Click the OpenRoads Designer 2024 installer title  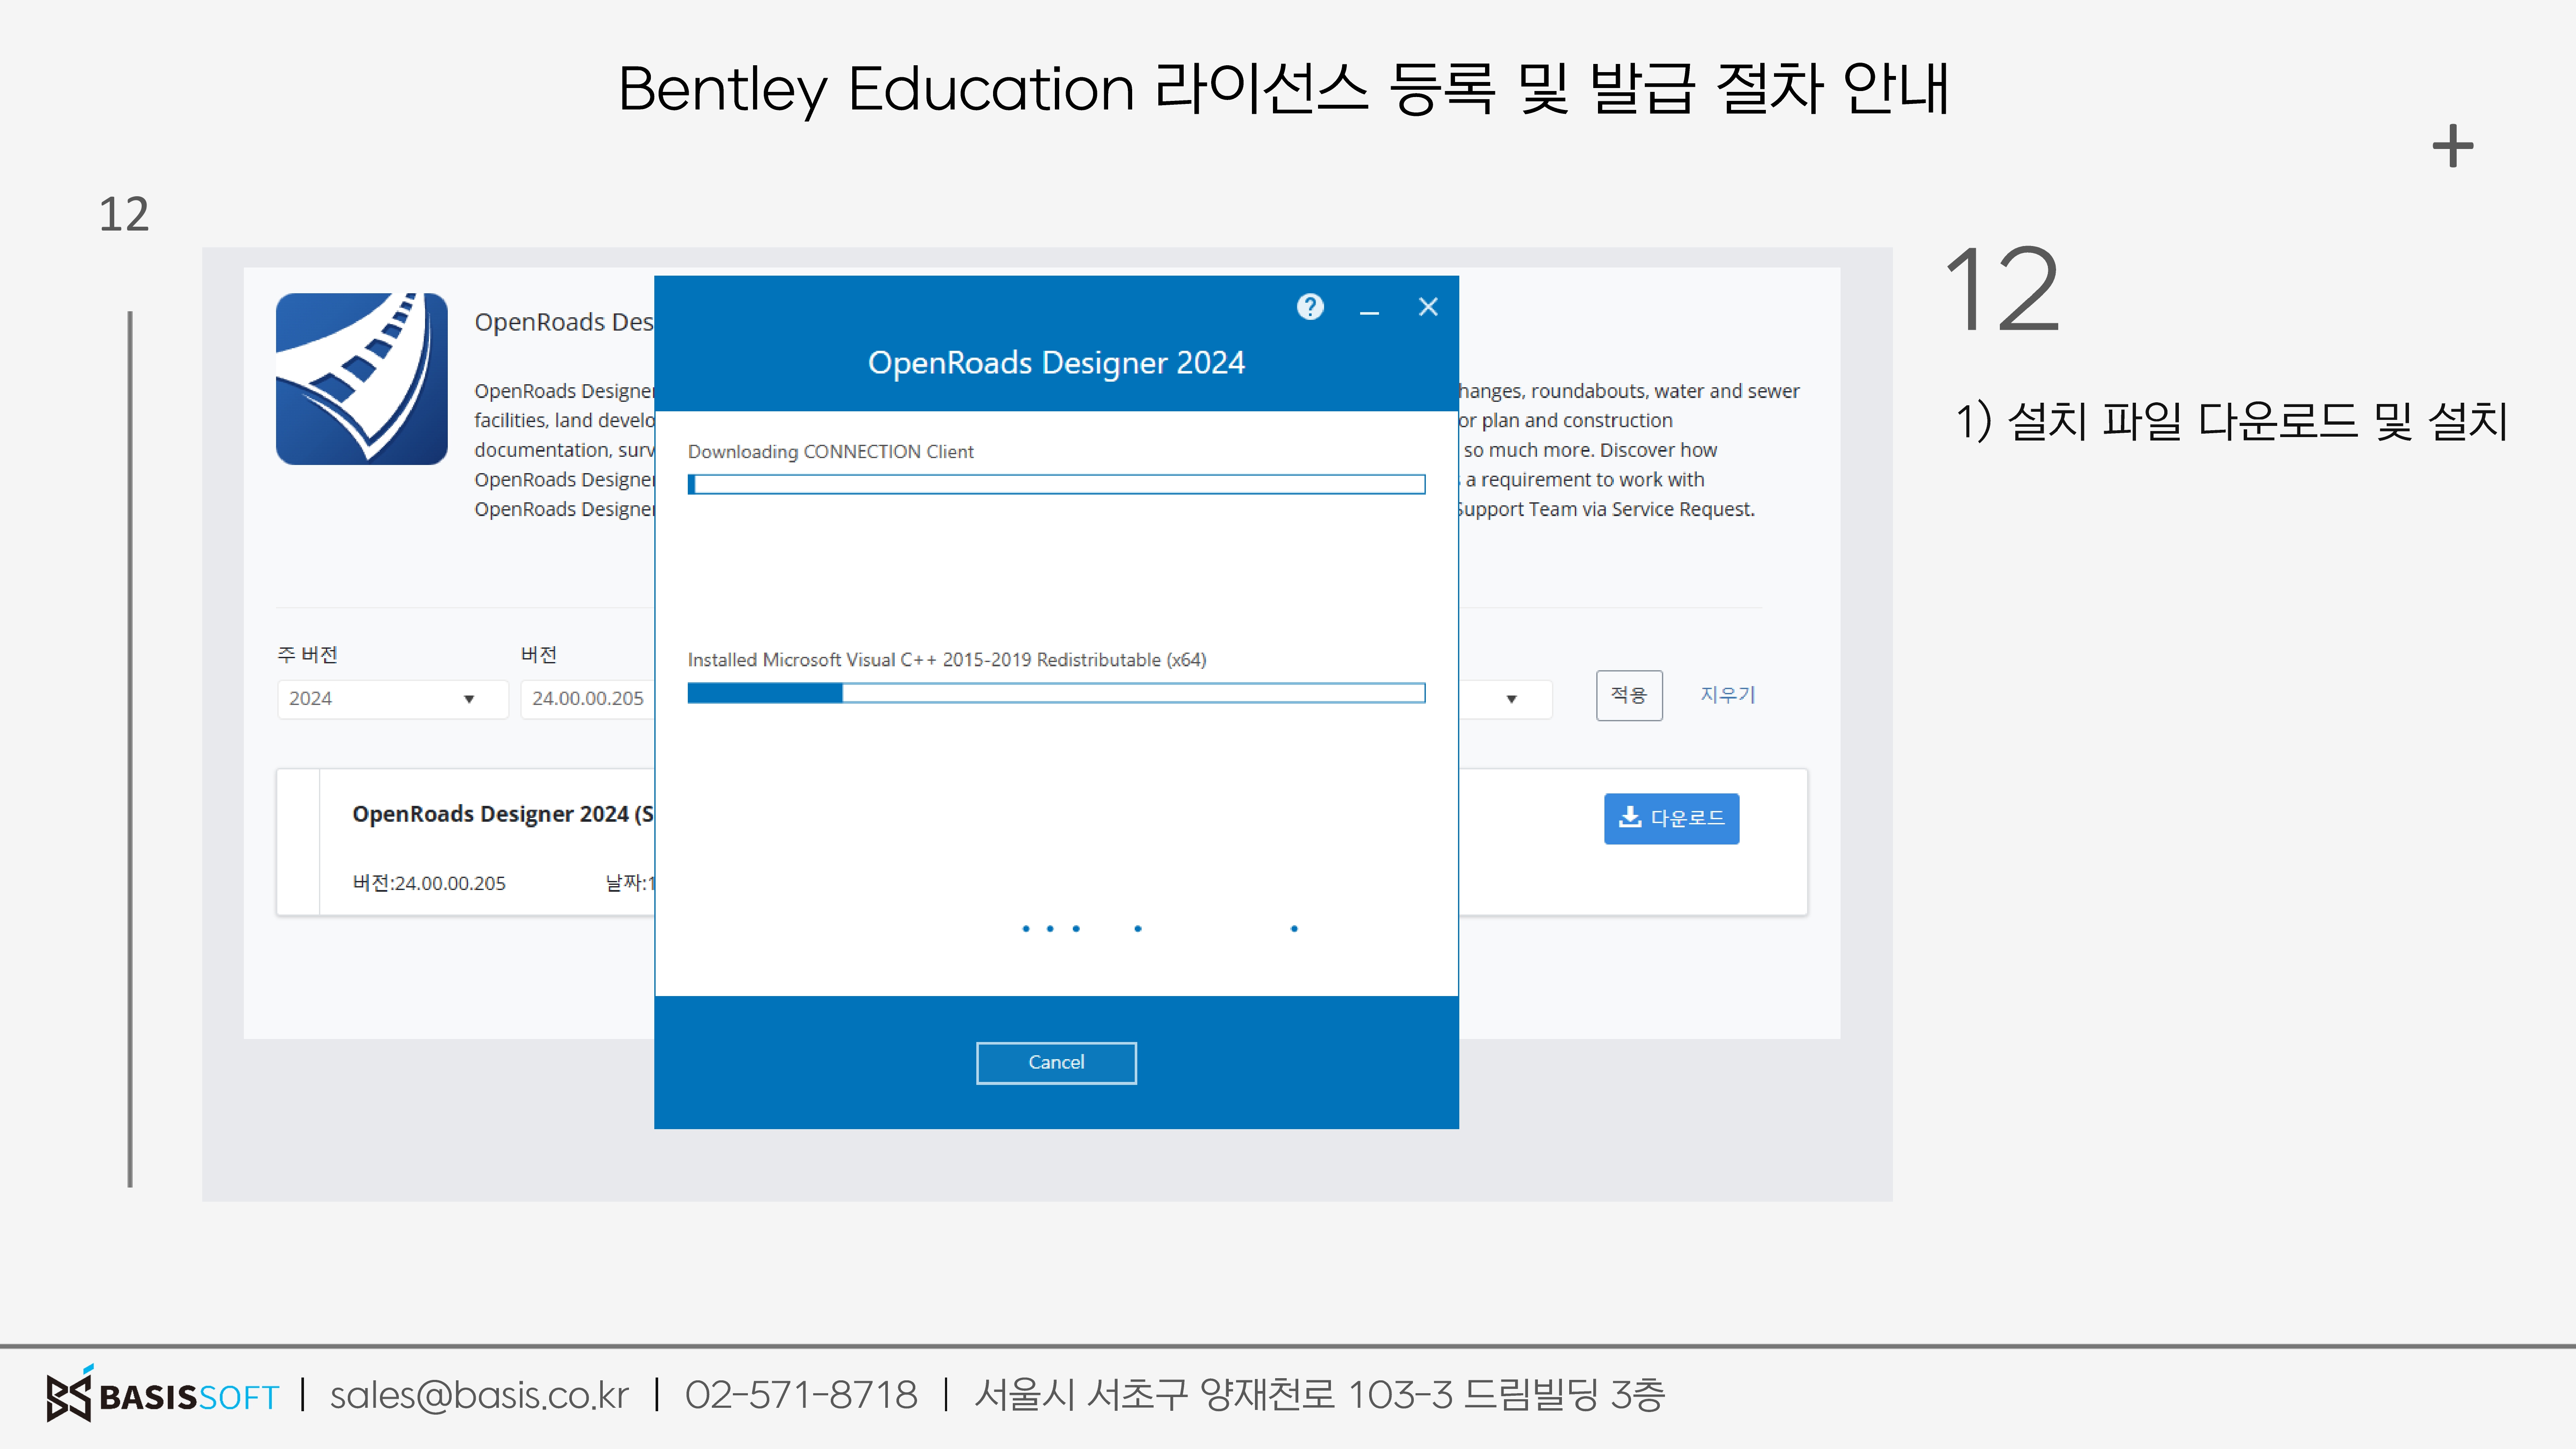click(1056, 363)
